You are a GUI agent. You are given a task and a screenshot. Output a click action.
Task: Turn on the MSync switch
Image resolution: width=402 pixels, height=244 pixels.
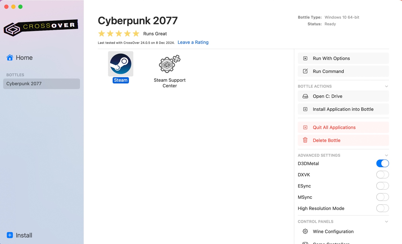coord(382,197)
